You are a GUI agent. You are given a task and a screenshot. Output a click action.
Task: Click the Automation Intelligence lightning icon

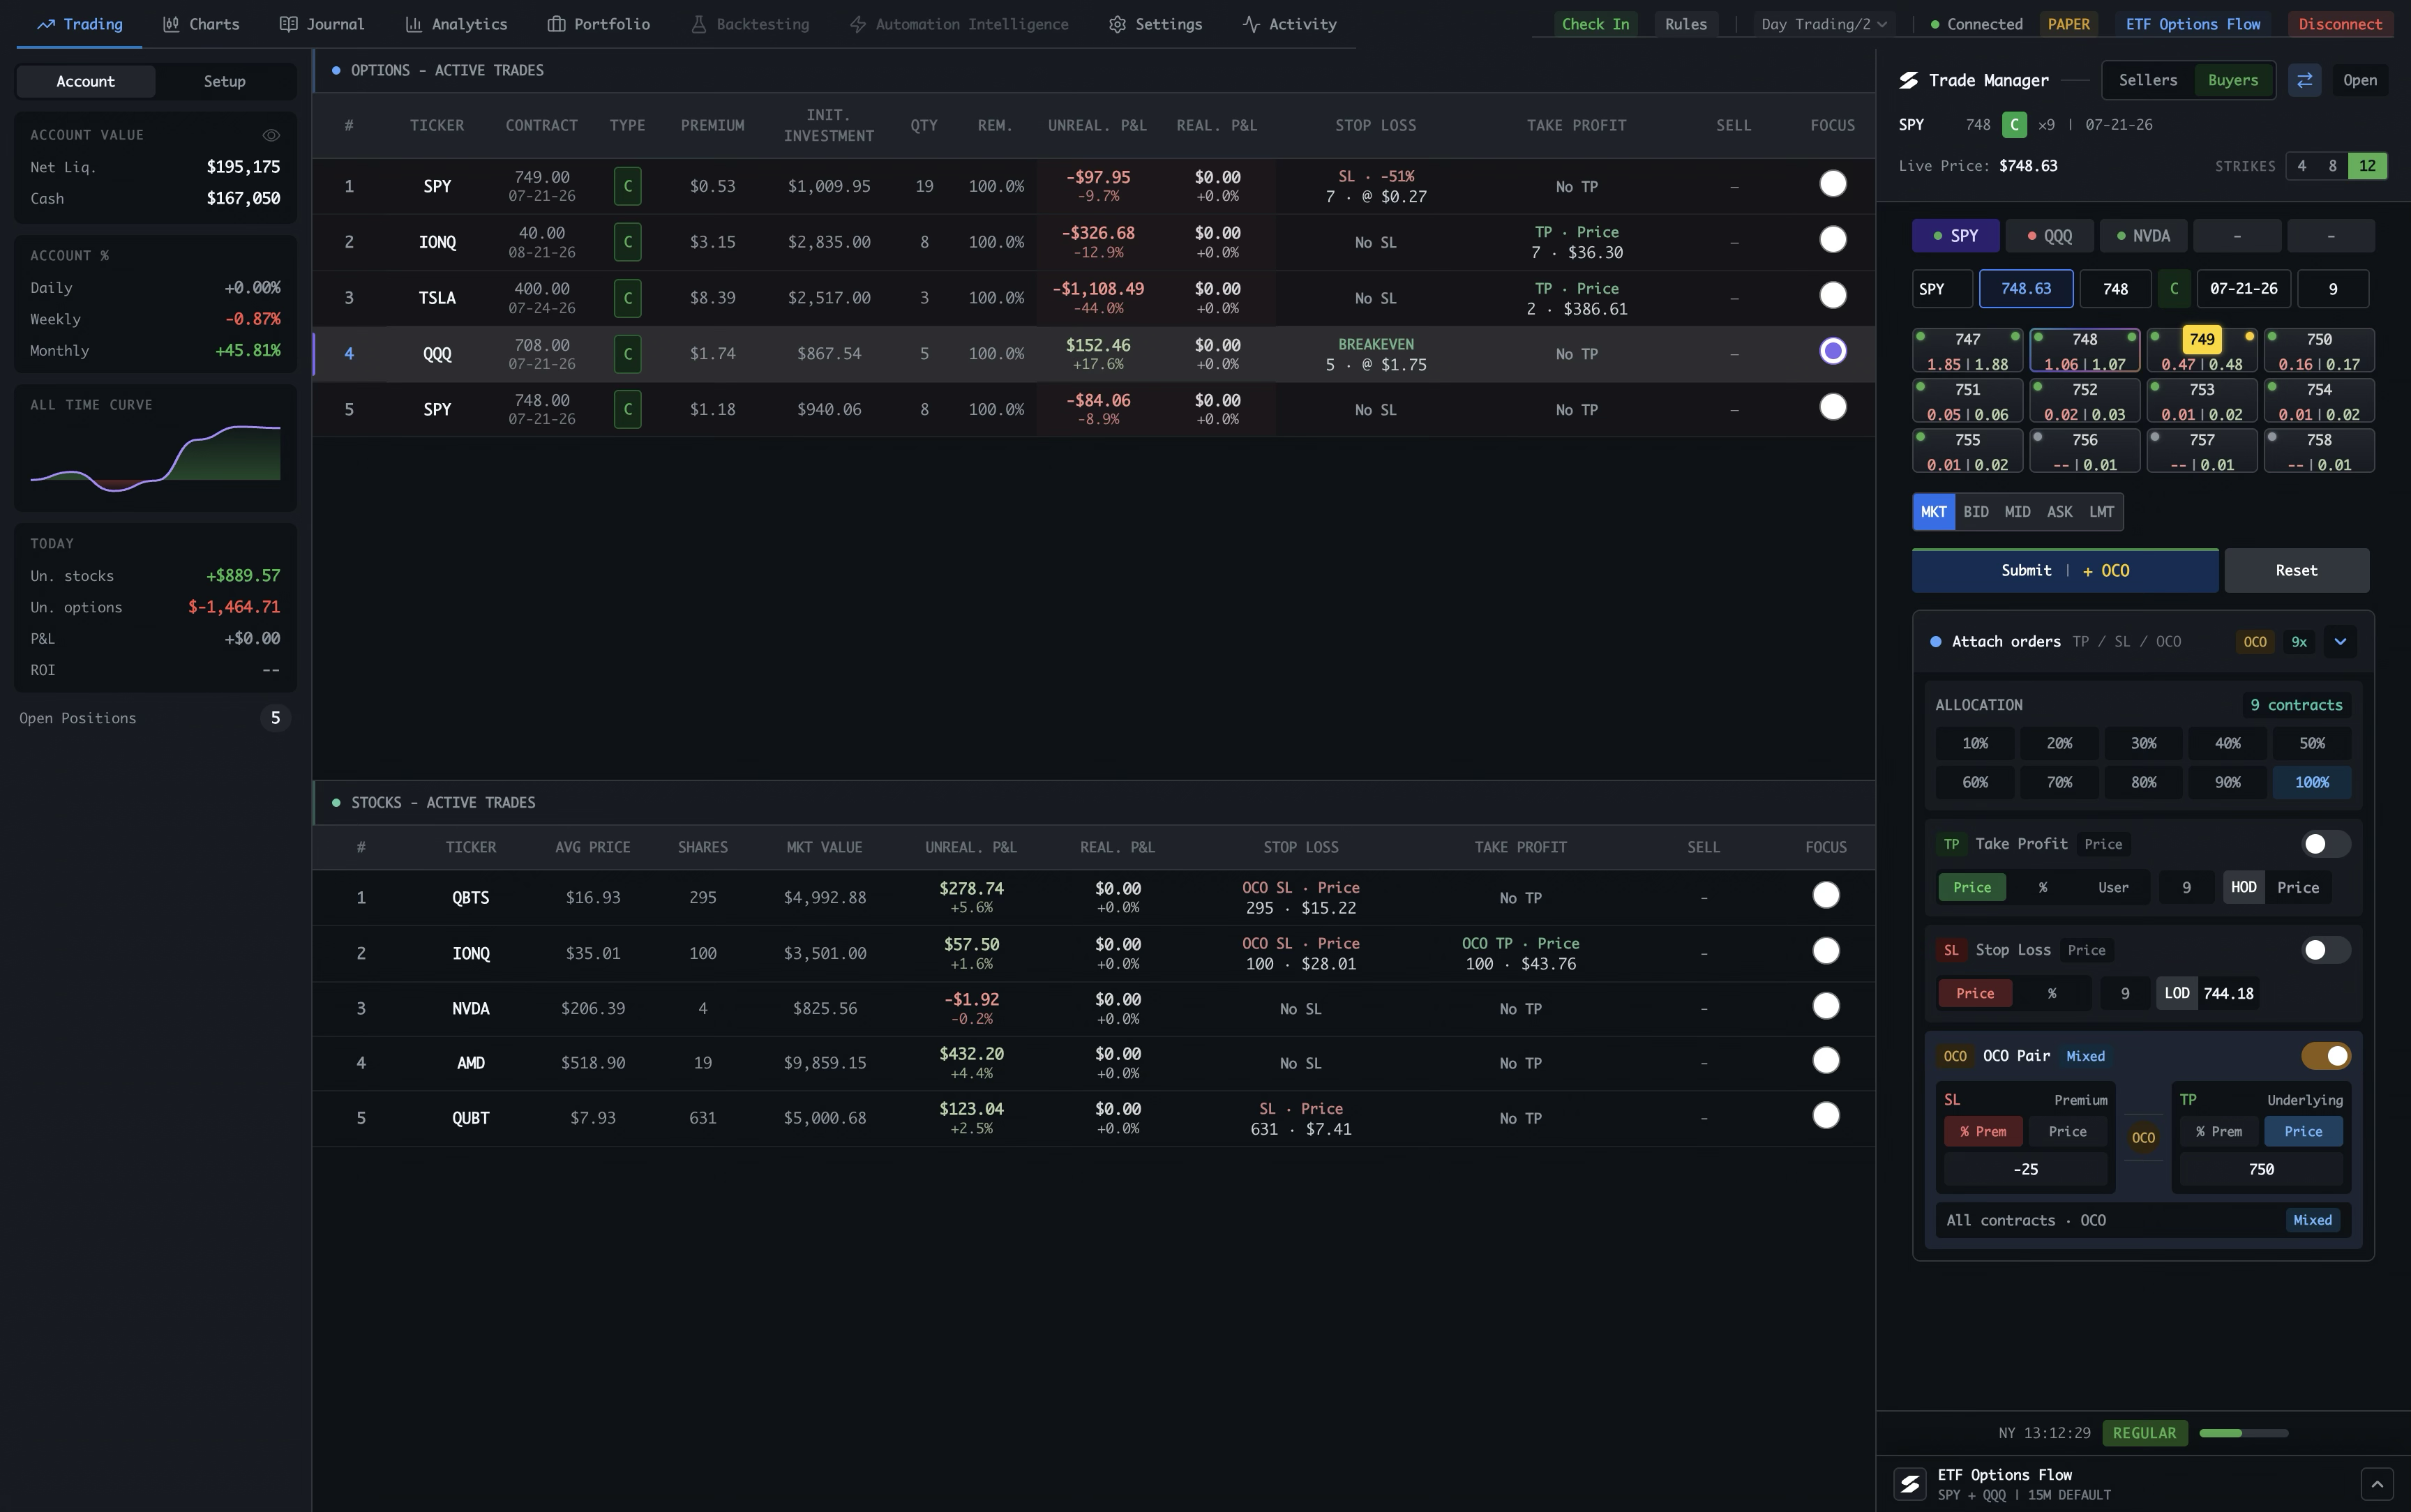click(x=858, y=24)
